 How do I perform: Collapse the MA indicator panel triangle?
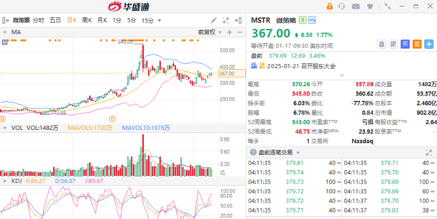(x=5, y=32)
